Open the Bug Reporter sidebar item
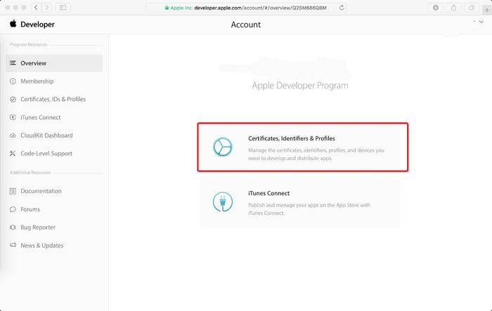This screenshot has width=492, height=311. point(37,227)
